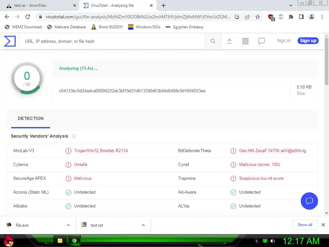Click the green monitor network tray icon
Screen dimensions: 329x247
pyautogui.click(x=265, y=241)
